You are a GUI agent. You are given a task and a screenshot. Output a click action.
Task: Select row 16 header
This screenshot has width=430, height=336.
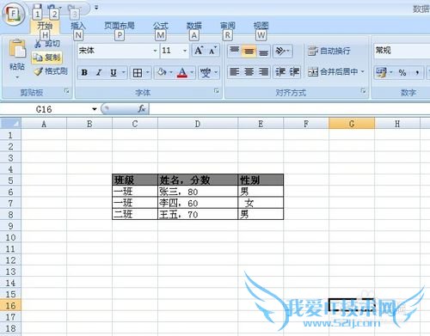(x=10, y=306)
